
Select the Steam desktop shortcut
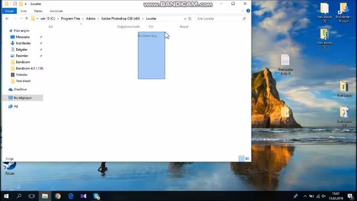(x=9, y=167)
